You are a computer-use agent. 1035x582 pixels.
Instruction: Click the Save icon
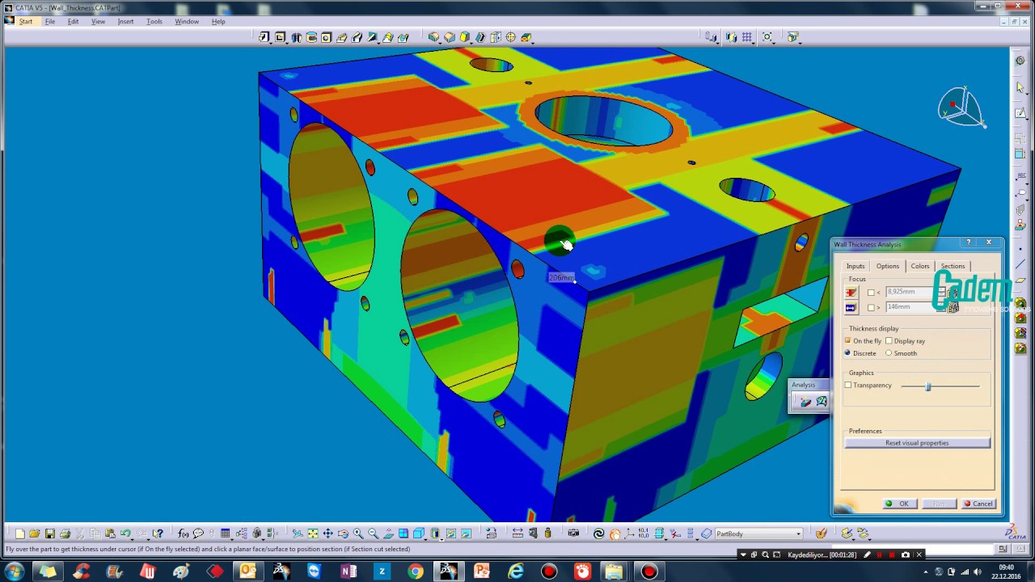click(49, 533)
